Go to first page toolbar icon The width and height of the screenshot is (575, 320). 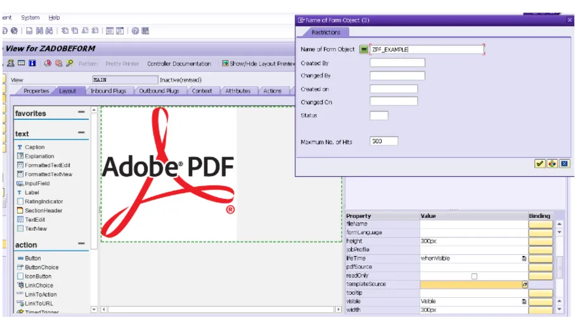65,31
